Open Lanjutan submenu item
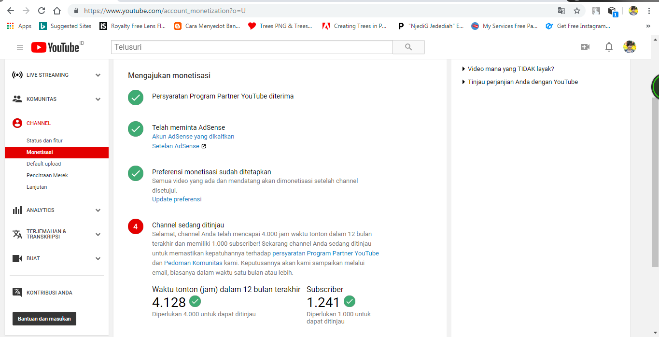The height and width of the screenshot is (337, 659). point(37,187)
